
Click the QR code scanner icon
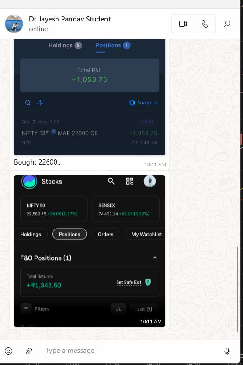click(130, 181)
